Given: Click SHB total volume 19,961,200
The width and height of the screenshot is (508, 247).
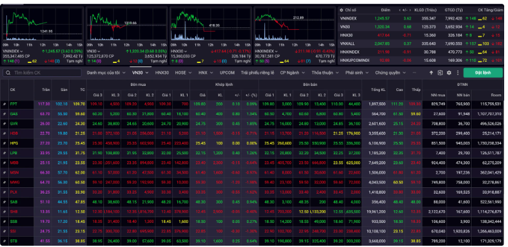Looking at the screenshot, I should click(x=376, y=211).
